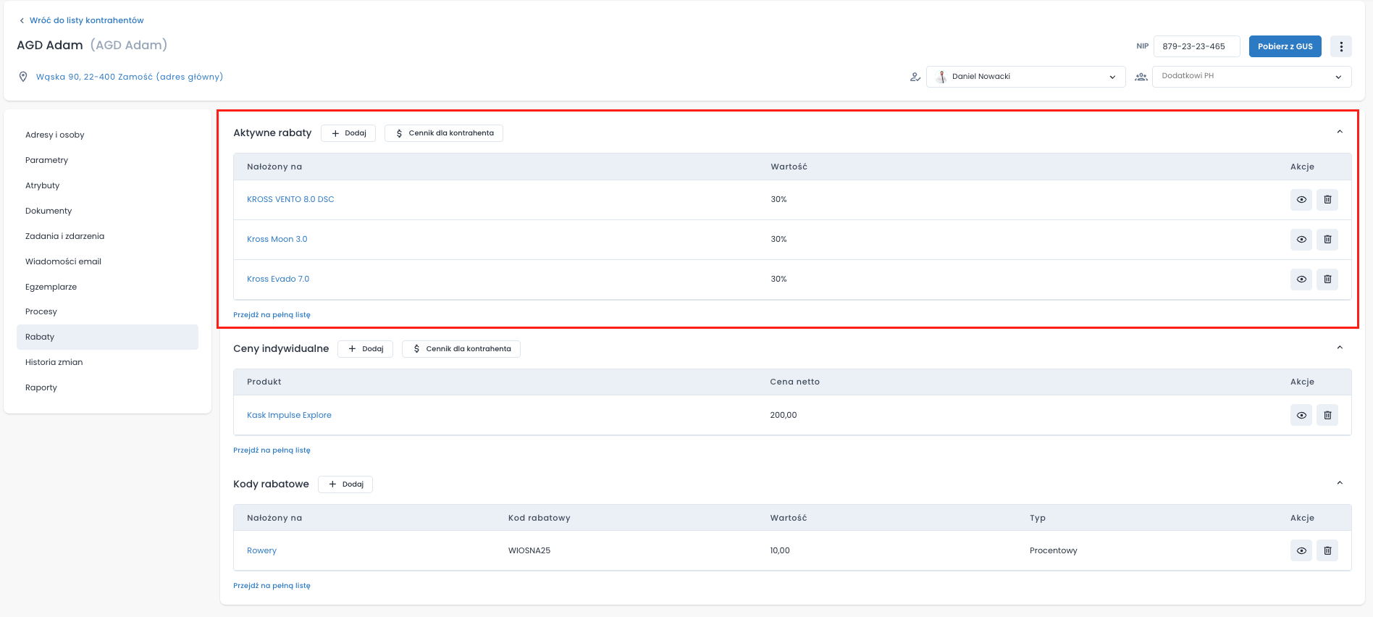This screenshot has height=617, width=1373.
Task: Return to contractors list via back link
Action: (x=86, y=20)
